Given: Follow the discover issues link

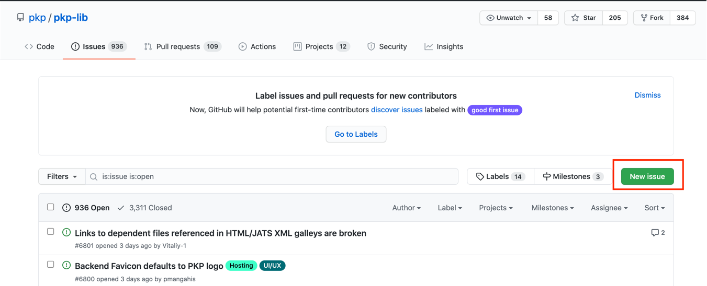Looking at the screenshot, I should (x=397, y=110).
